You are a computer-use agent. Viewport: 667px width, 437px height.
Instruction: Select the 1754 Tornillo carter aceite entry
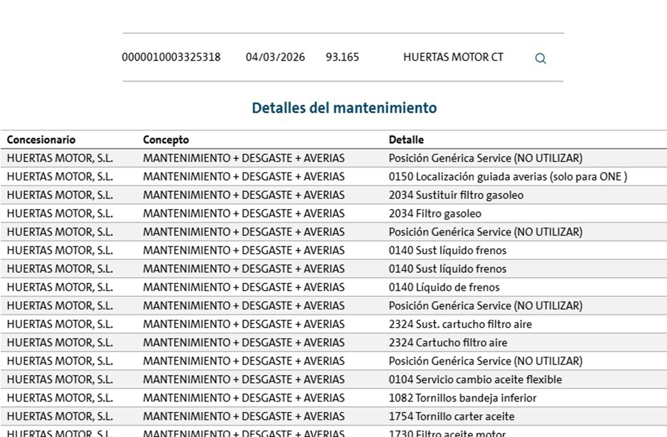coord(452,416)
